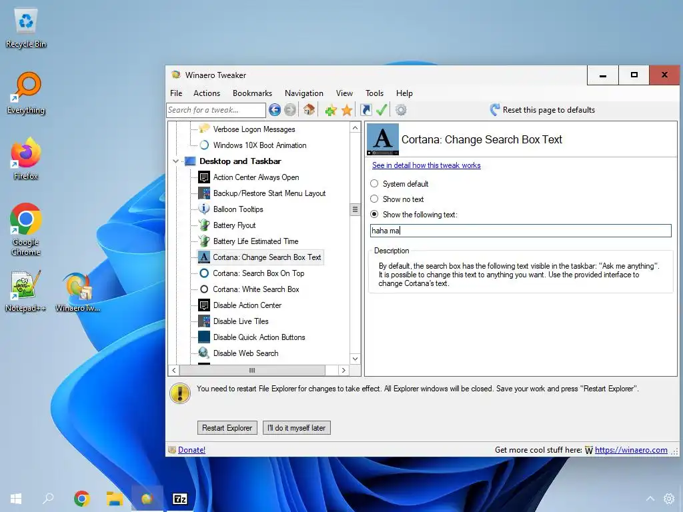The image size is (683, 512).
Task: Click tree horizontal scrollbar thumb
Action: point(252,371)
